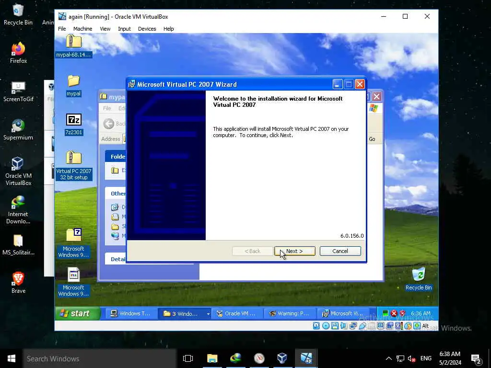This screenshot has height=368, width=491.
Task: Click the red X security alert tray icon
Action: [x=394, y=313]
